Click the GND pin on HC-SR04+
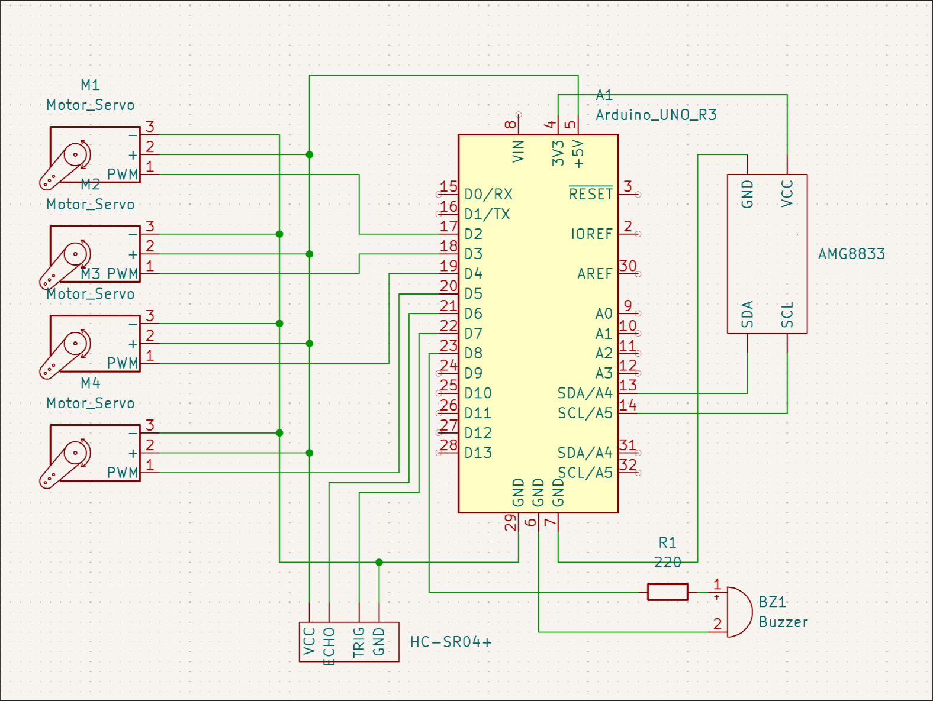This screenshot has width=933, height=701. click(x=379, y=642)
